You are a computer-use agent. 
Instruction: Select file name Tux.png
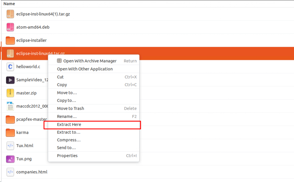pos(24,159)
